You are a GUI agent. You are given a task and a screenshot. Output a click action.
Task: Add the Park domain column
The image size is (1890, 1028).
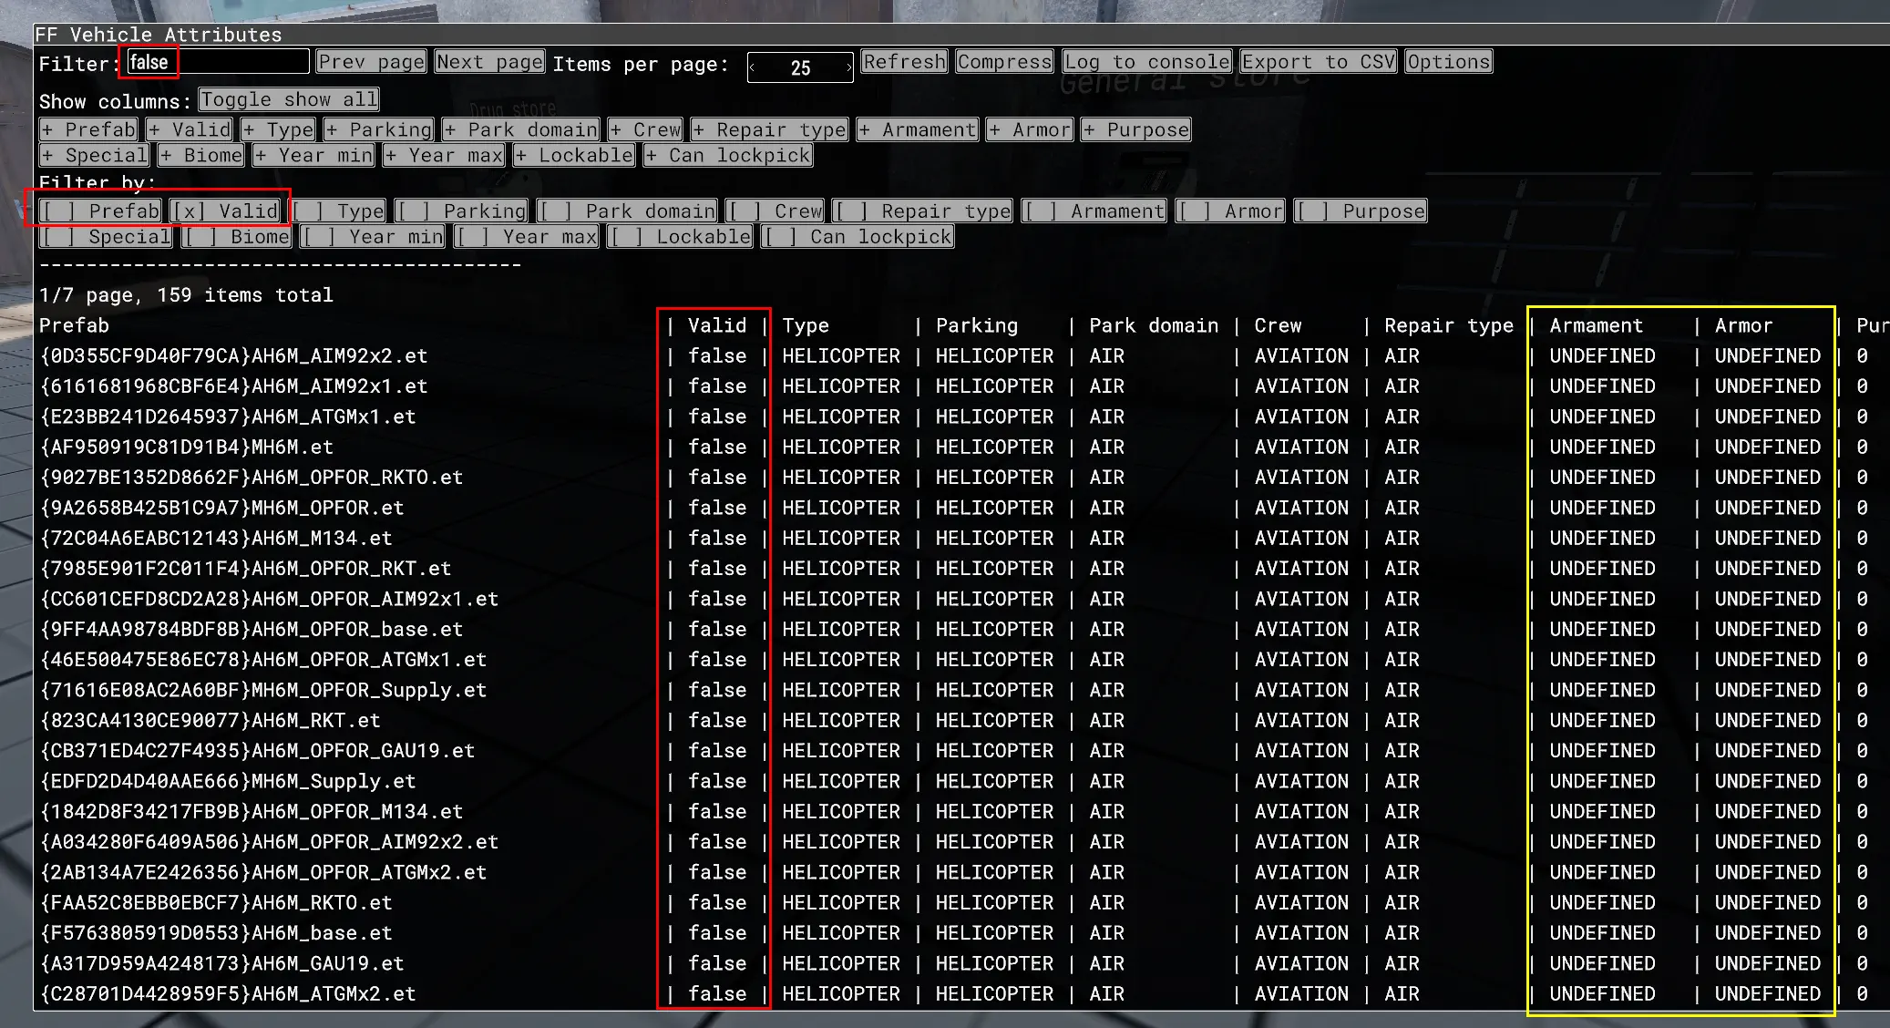point(520,129)
